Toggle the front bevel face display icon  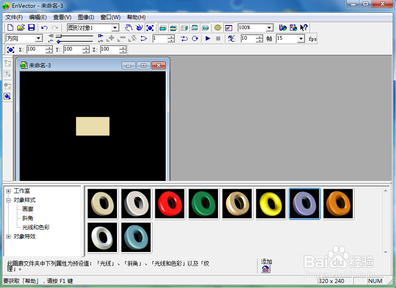point(173,28)
